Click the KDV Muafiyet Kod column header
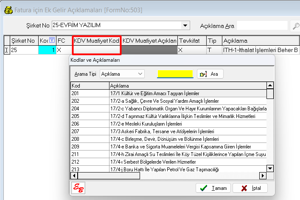The height and width of the screenshot is (200, 300). pyautogui.click(x=97, y=41)
